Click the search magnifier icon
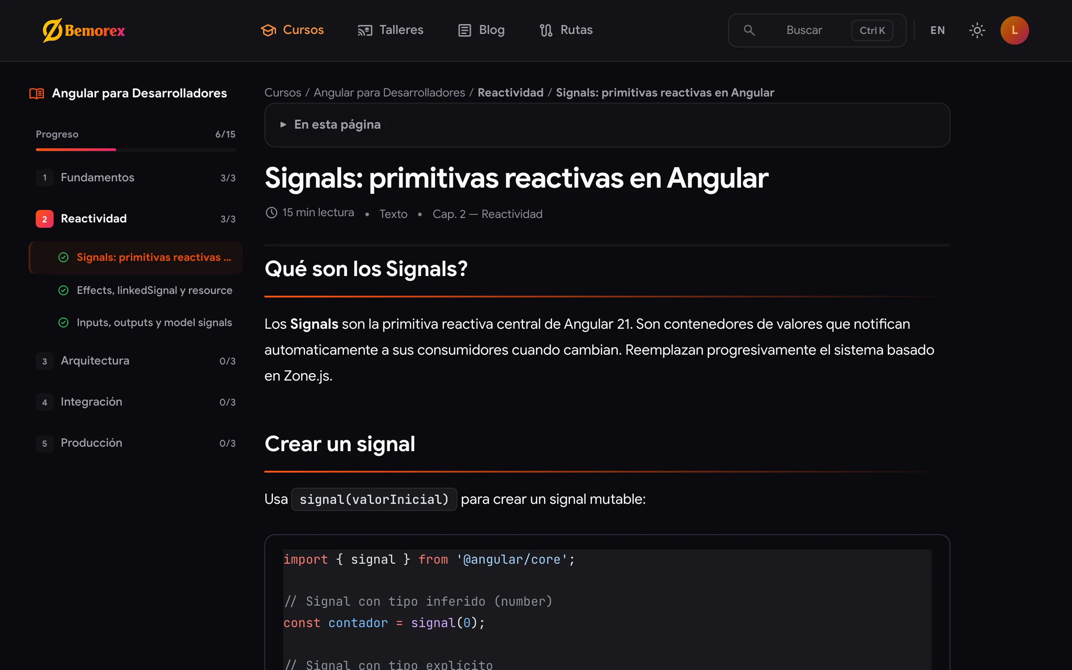This screenshot has height=670, width=1072. click(749, 30)
